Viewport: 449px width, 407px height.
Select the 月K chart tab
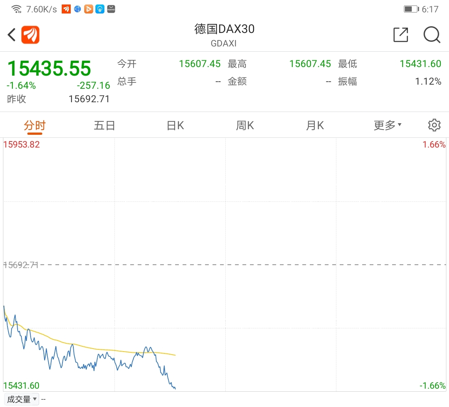[x=315, y=125]
